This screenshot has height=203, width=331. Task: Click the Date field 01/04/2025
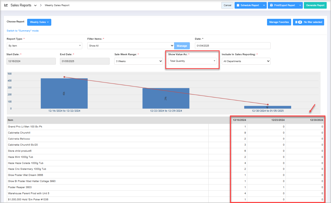233,46
